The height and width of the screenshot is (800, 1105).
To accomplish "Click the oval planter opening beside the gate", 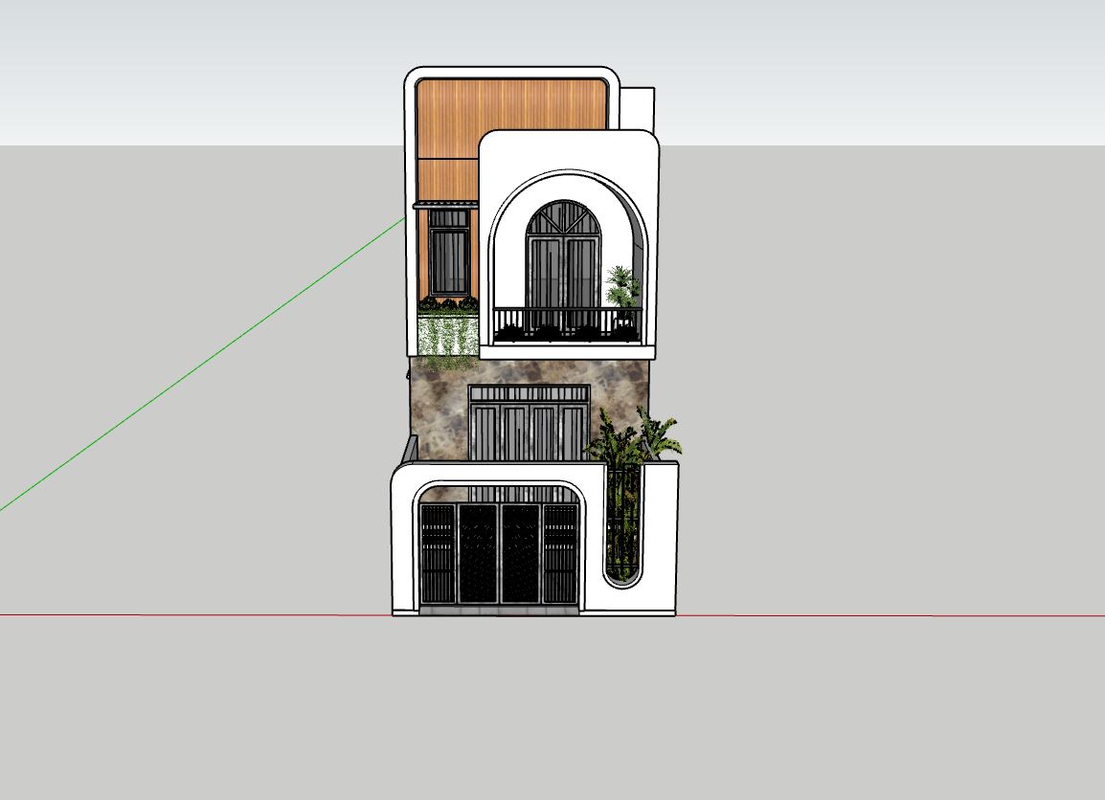I will click(623, 525).
